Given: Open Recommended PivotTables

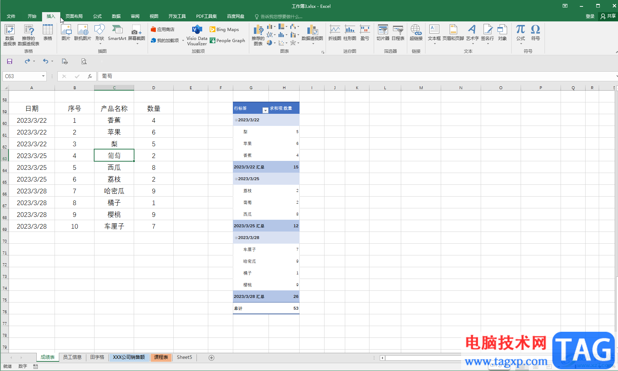Looking at the screenshot, I should pos(29,35).
